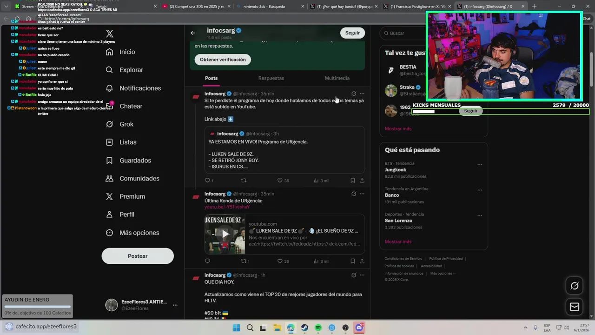Image resolution: width=595 pixels, height=335 pixels.
Task: Open Grok icon on the 'Si te perdiste' post
Action: click(x=354, y=94)
